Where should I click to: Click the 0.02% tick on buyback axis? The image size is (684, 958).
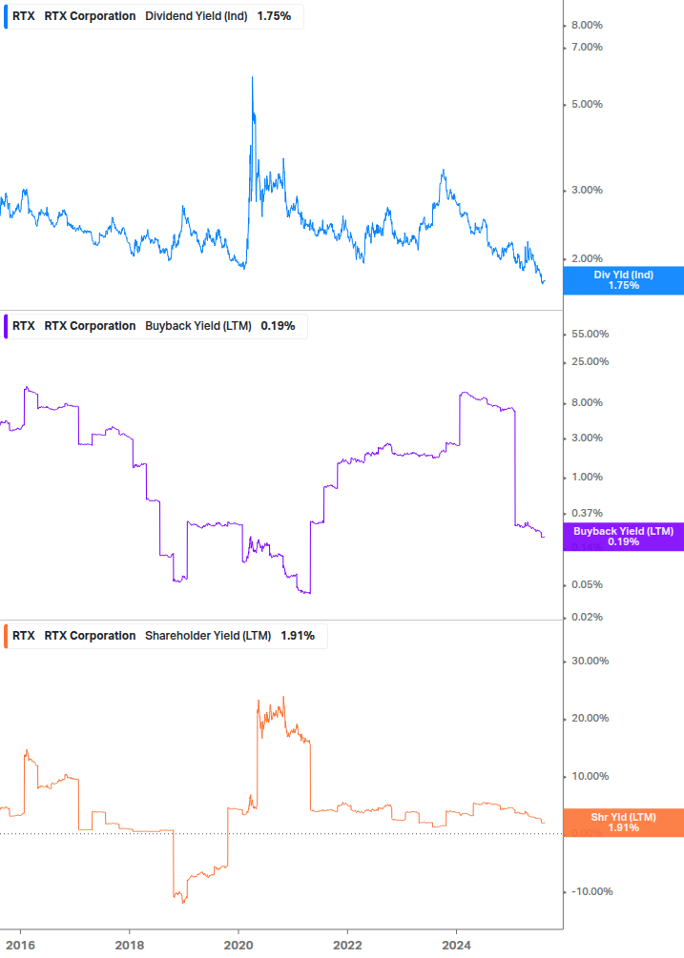tap(587, 617)
